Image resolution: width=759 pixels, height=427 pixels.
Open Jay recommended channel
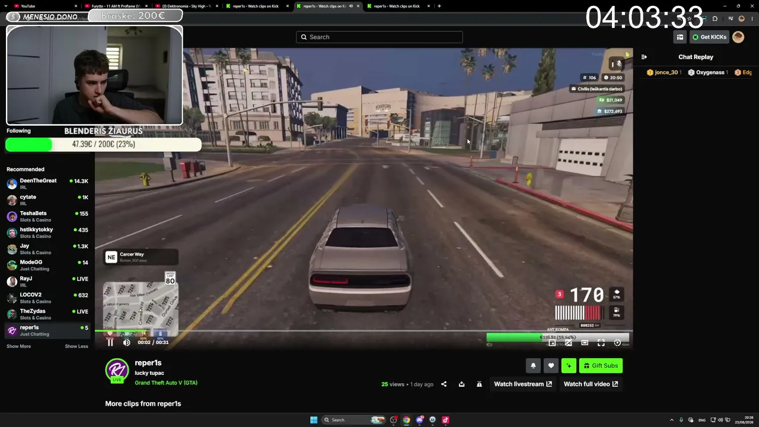click(x=47, y=249)
